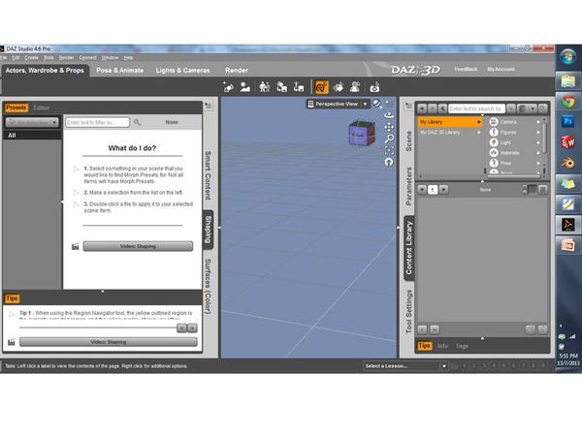
Task: Open right pane options menu icon
Action: 408,106
